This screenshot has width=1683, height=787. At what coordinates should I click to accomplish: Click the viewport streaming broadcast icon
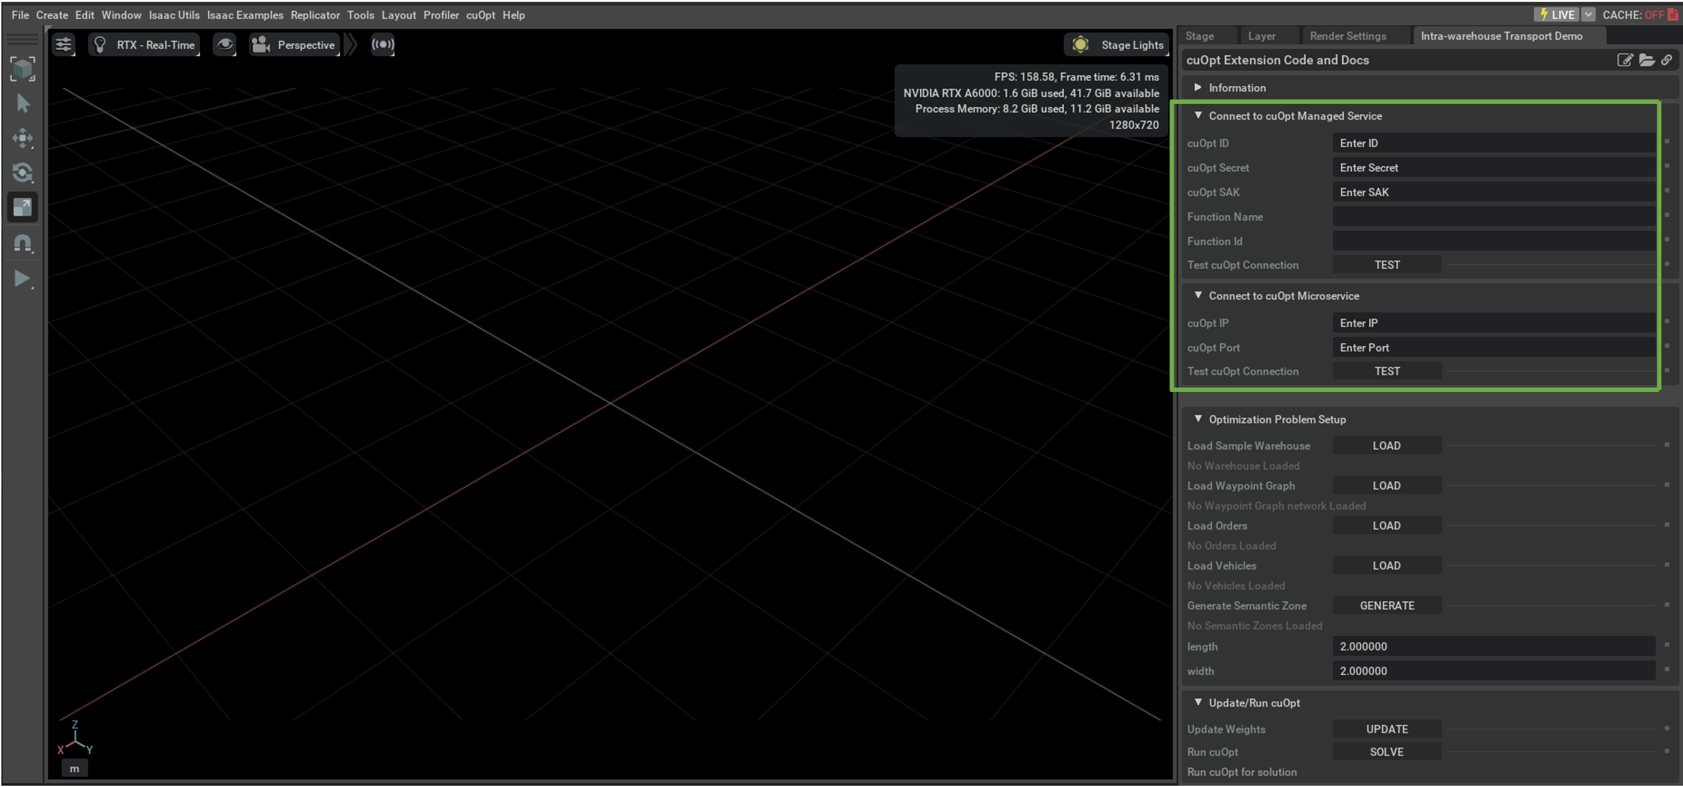click(383, 44)
